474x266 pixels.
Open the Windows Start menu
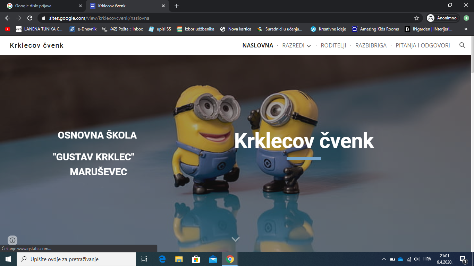[8, 259]
